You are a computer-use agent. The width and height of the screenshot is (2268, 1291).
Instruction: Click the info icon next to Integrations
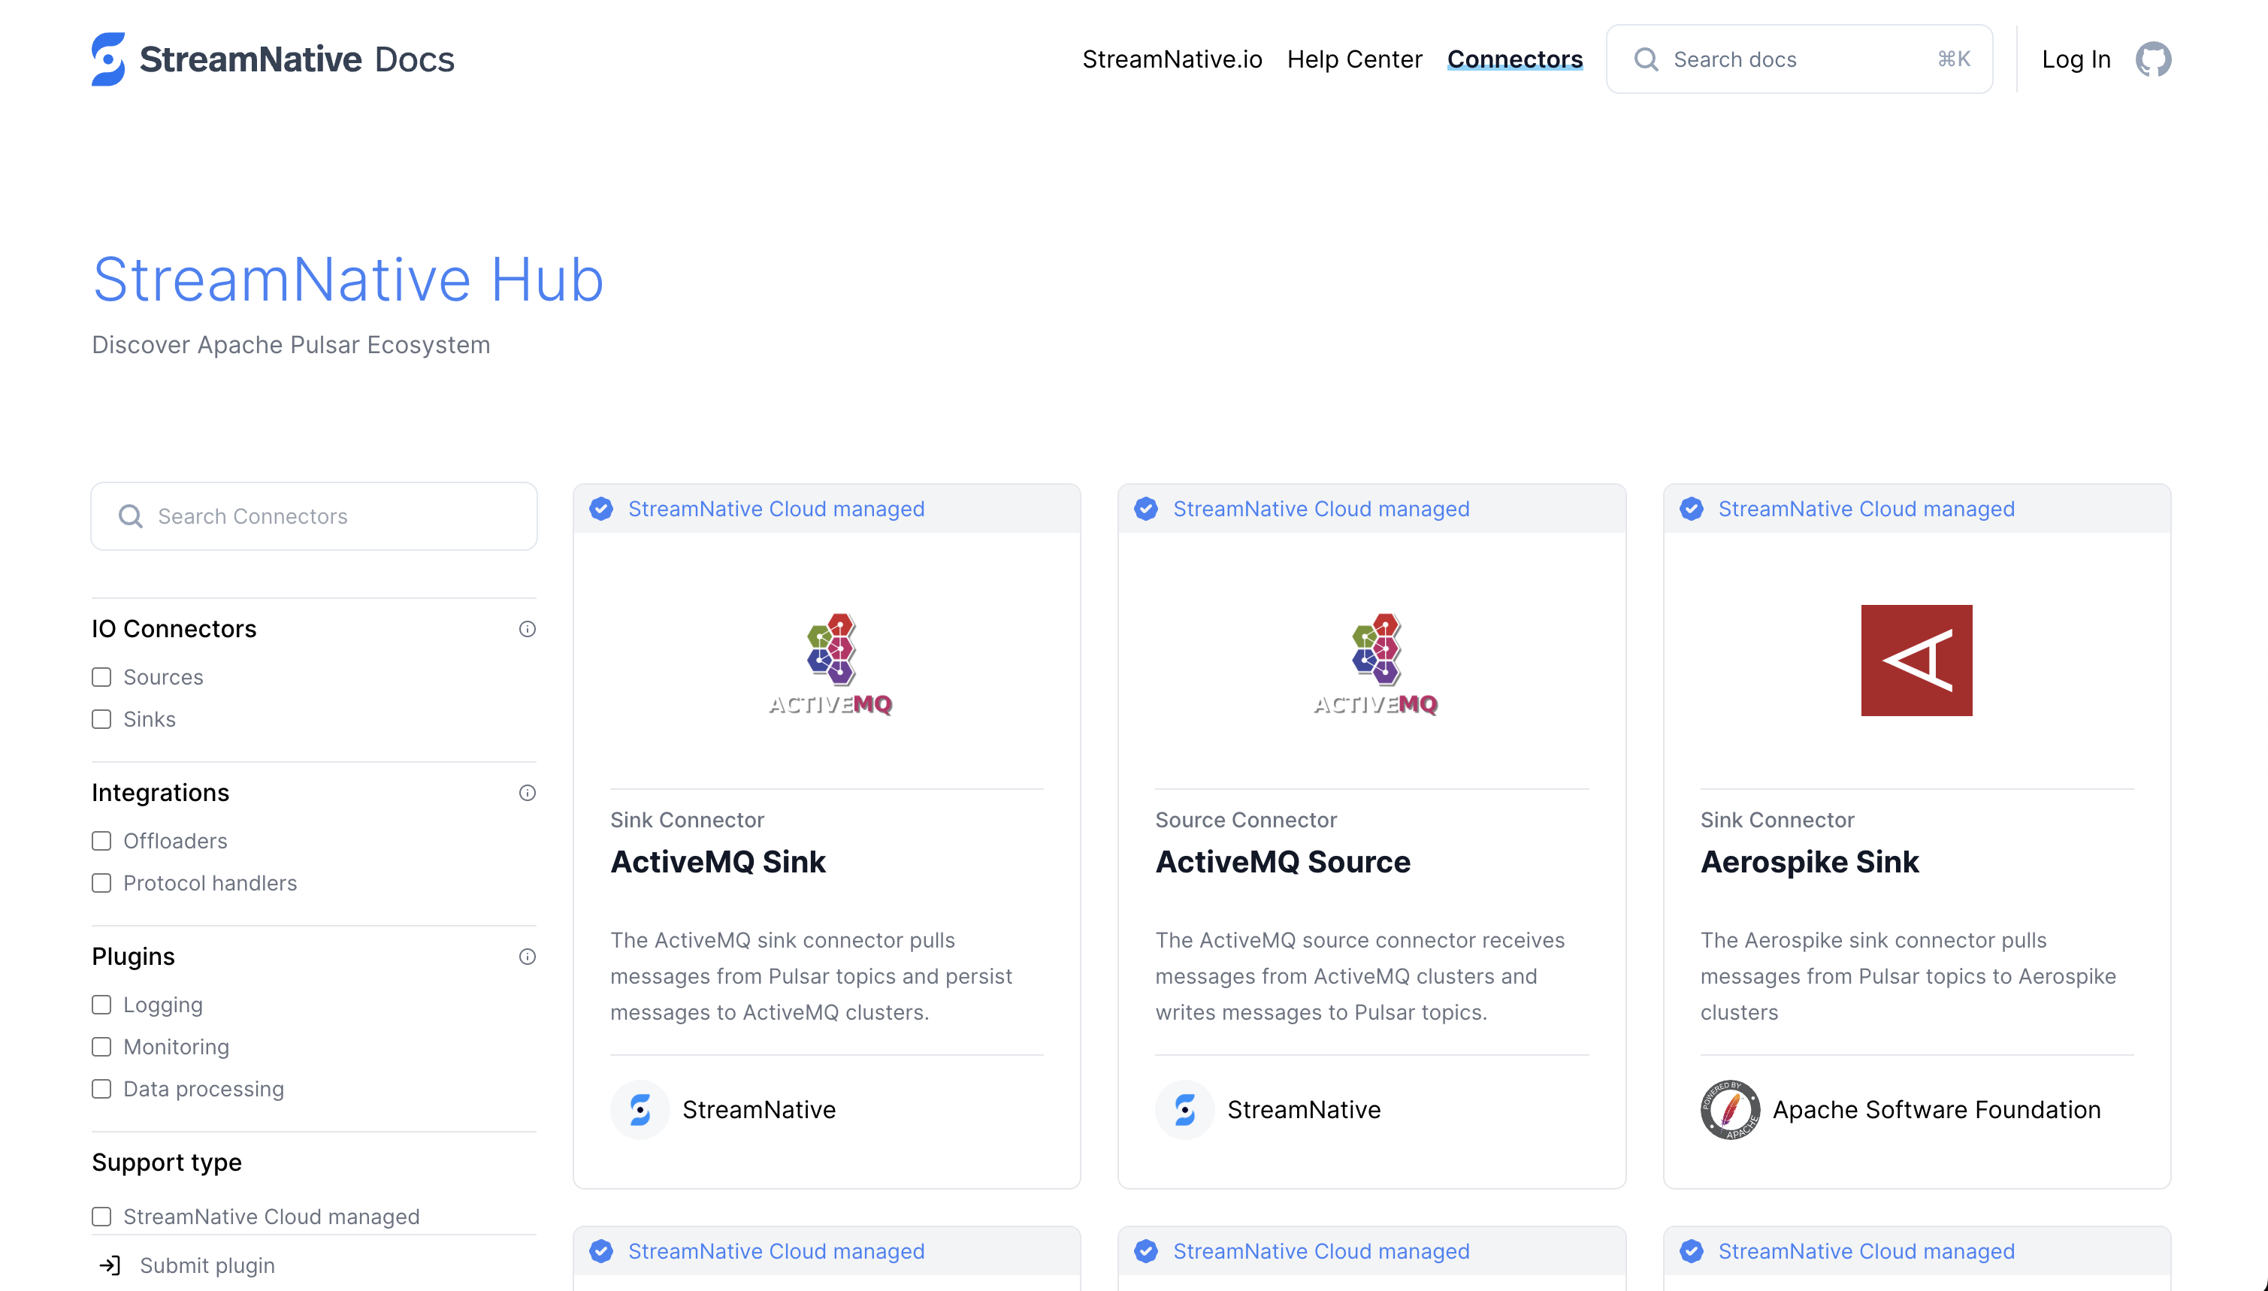coord(528,793)
